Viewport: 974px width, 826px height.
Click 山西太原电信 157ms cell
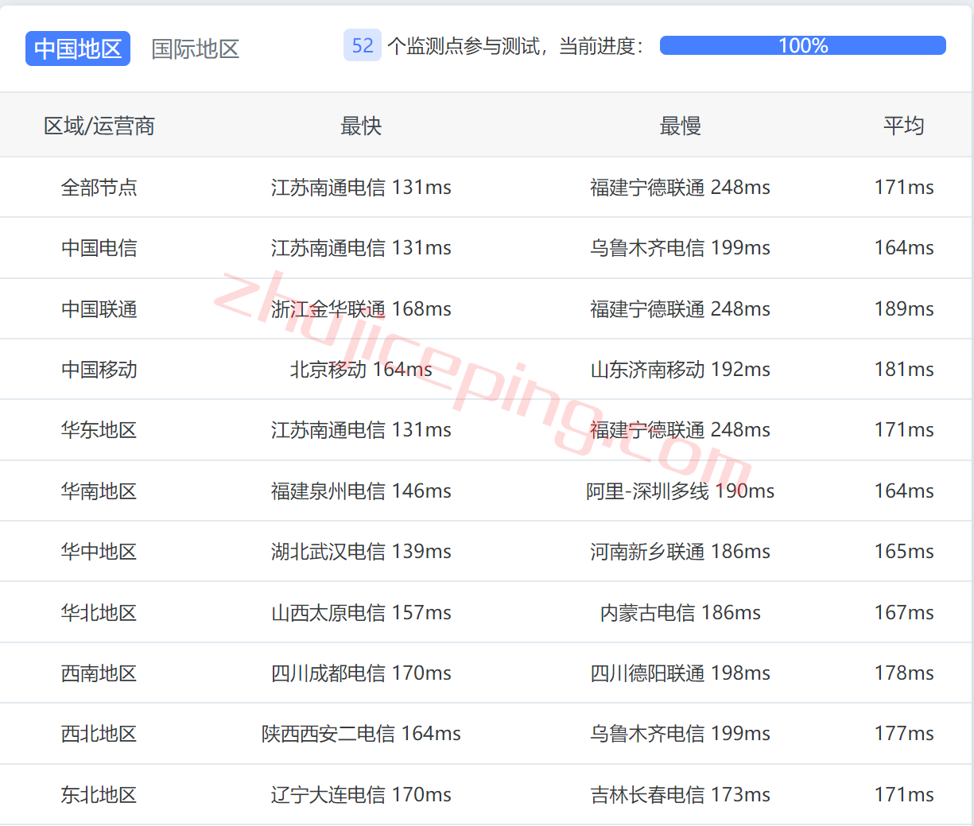click(x=361, y=612)
